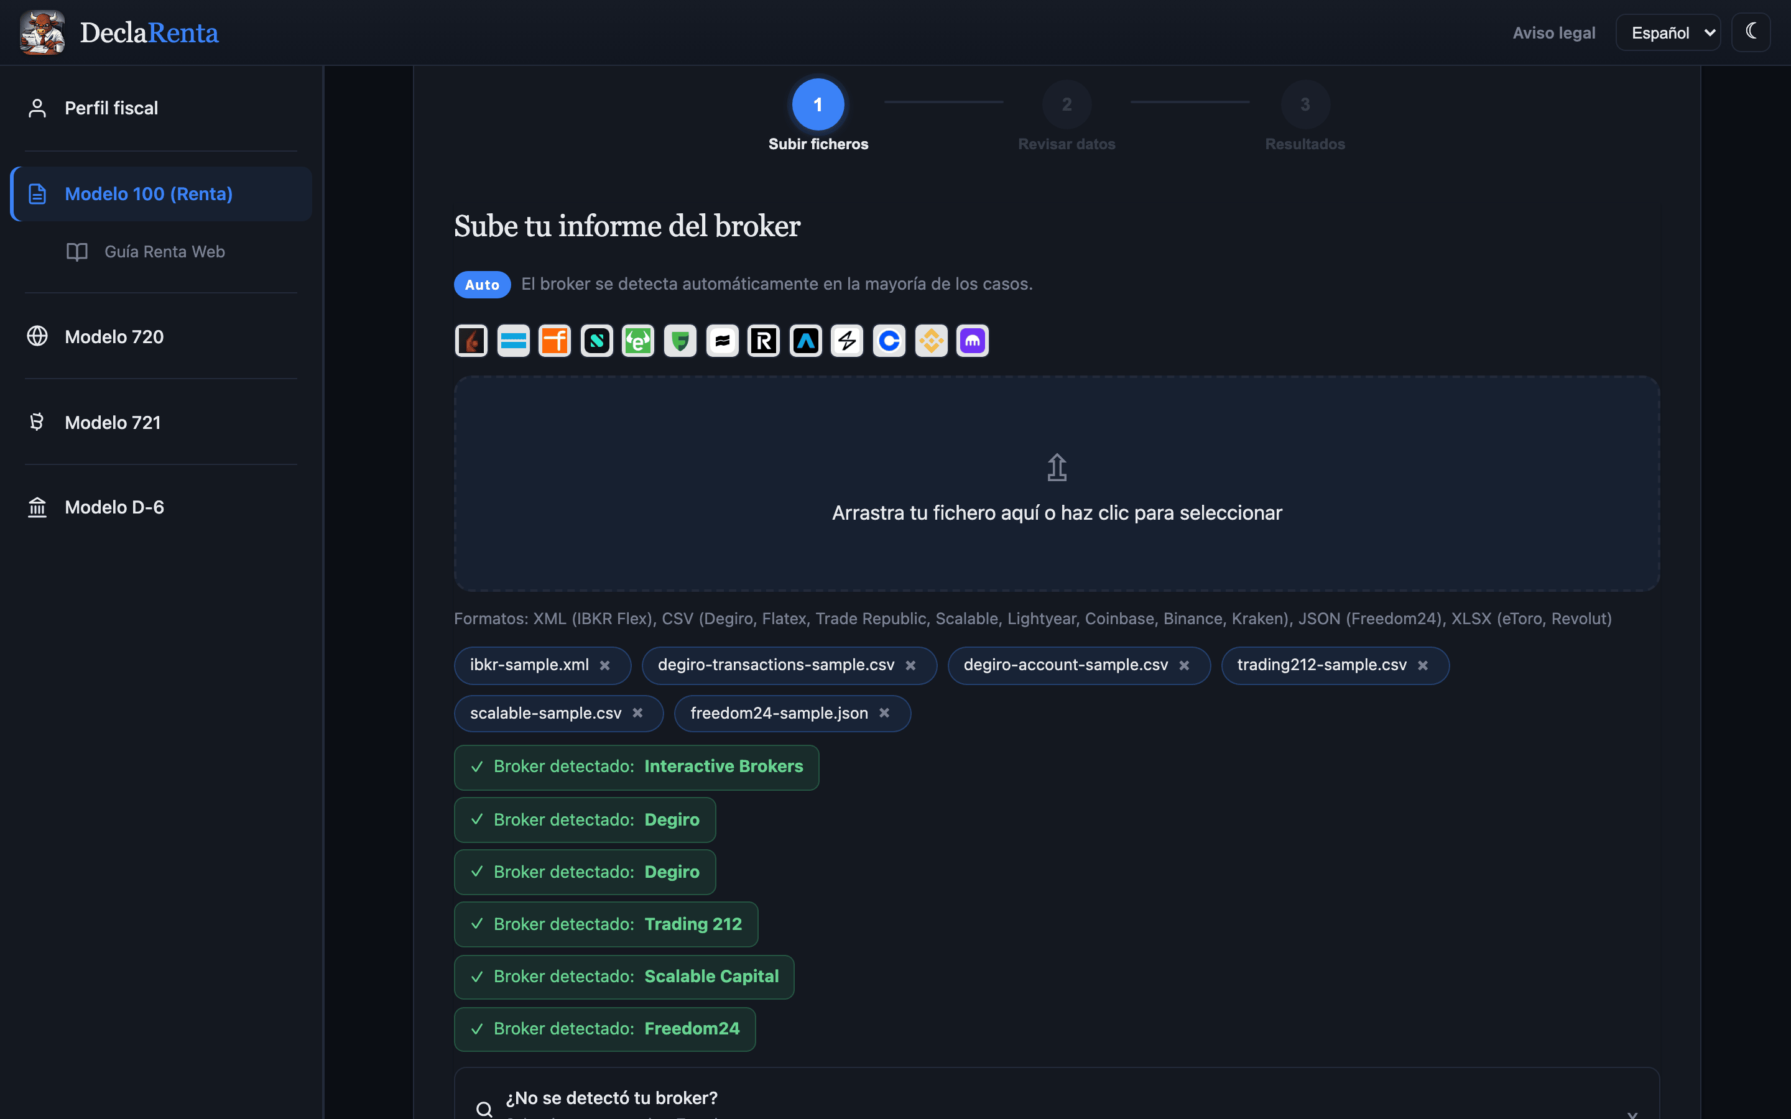Open the Aviso legal link
Image resolution: width=1791 pixels, height=1119 pixels.
(1553, 32)
